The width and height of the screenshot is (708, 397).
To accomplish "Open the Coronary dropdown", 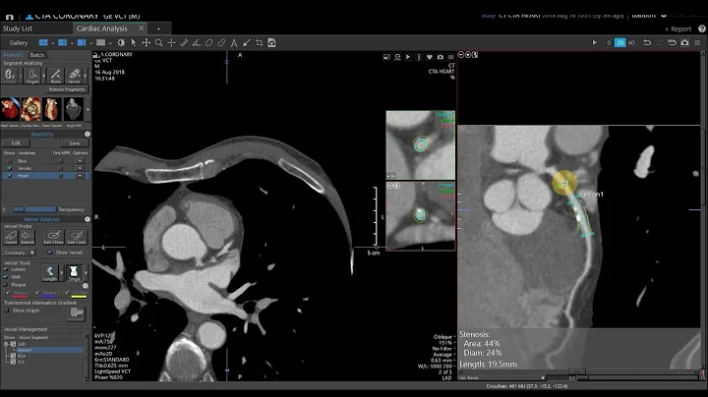I will point(19,253).
